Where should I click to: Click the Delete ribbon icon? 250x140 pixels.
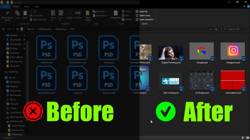tap(70, 13)
